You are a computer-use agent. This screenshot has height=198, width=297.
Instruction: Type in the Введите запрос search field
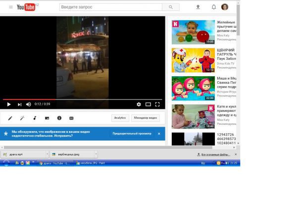[110, 7]
